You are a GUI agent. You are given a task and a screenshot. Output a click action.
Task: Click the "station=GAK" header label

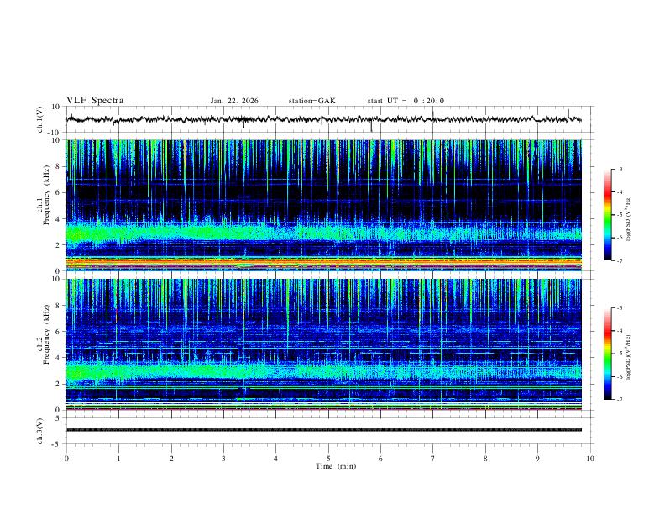[312, 101]
